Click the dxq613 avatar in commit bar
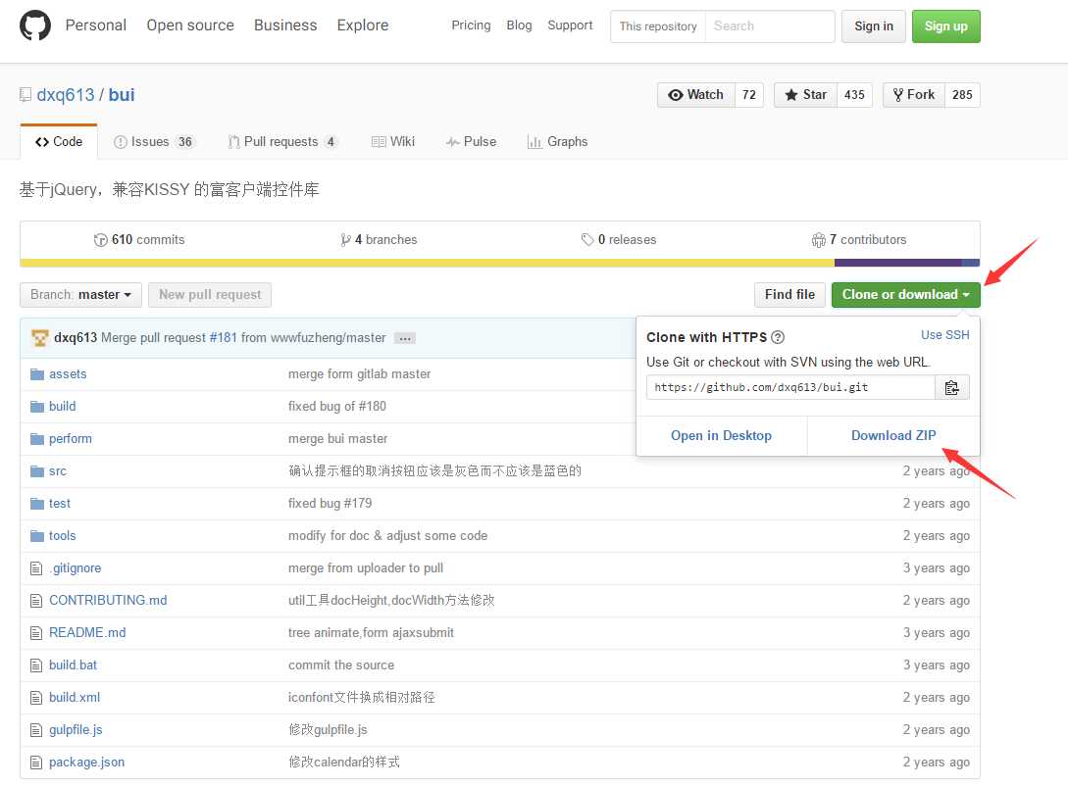This screenshot has width=1068, height=788. point(40,337)
